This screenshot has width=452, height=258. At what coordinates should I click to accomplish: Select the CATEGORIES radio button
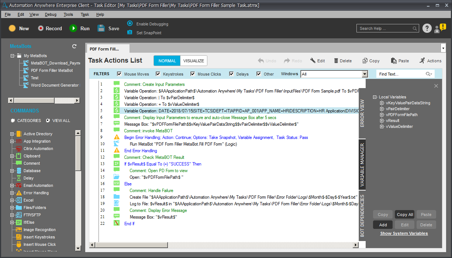tap(13, 121)
